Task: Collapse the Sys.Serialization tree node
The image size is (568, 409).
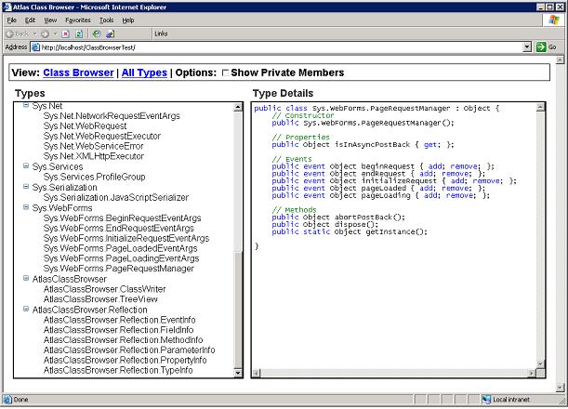Action: click(x=26, y=187)
